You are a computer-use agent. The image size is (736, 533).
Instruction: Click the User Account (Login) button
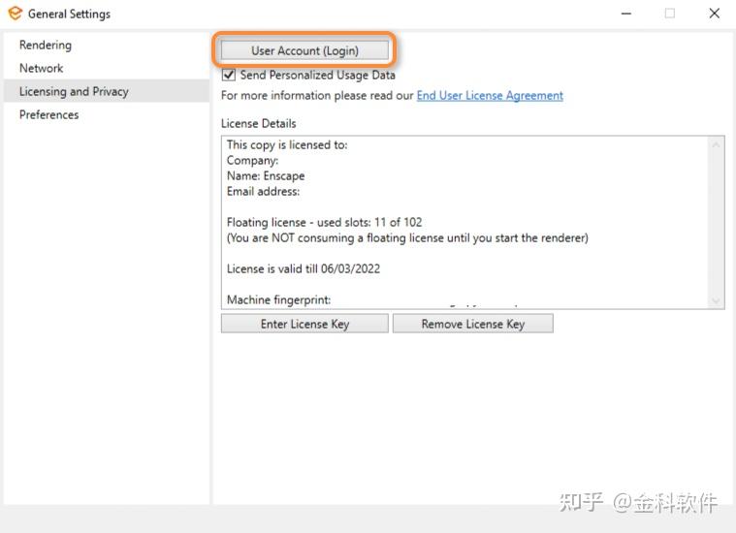pyautogui.click(x=304, y=50)
